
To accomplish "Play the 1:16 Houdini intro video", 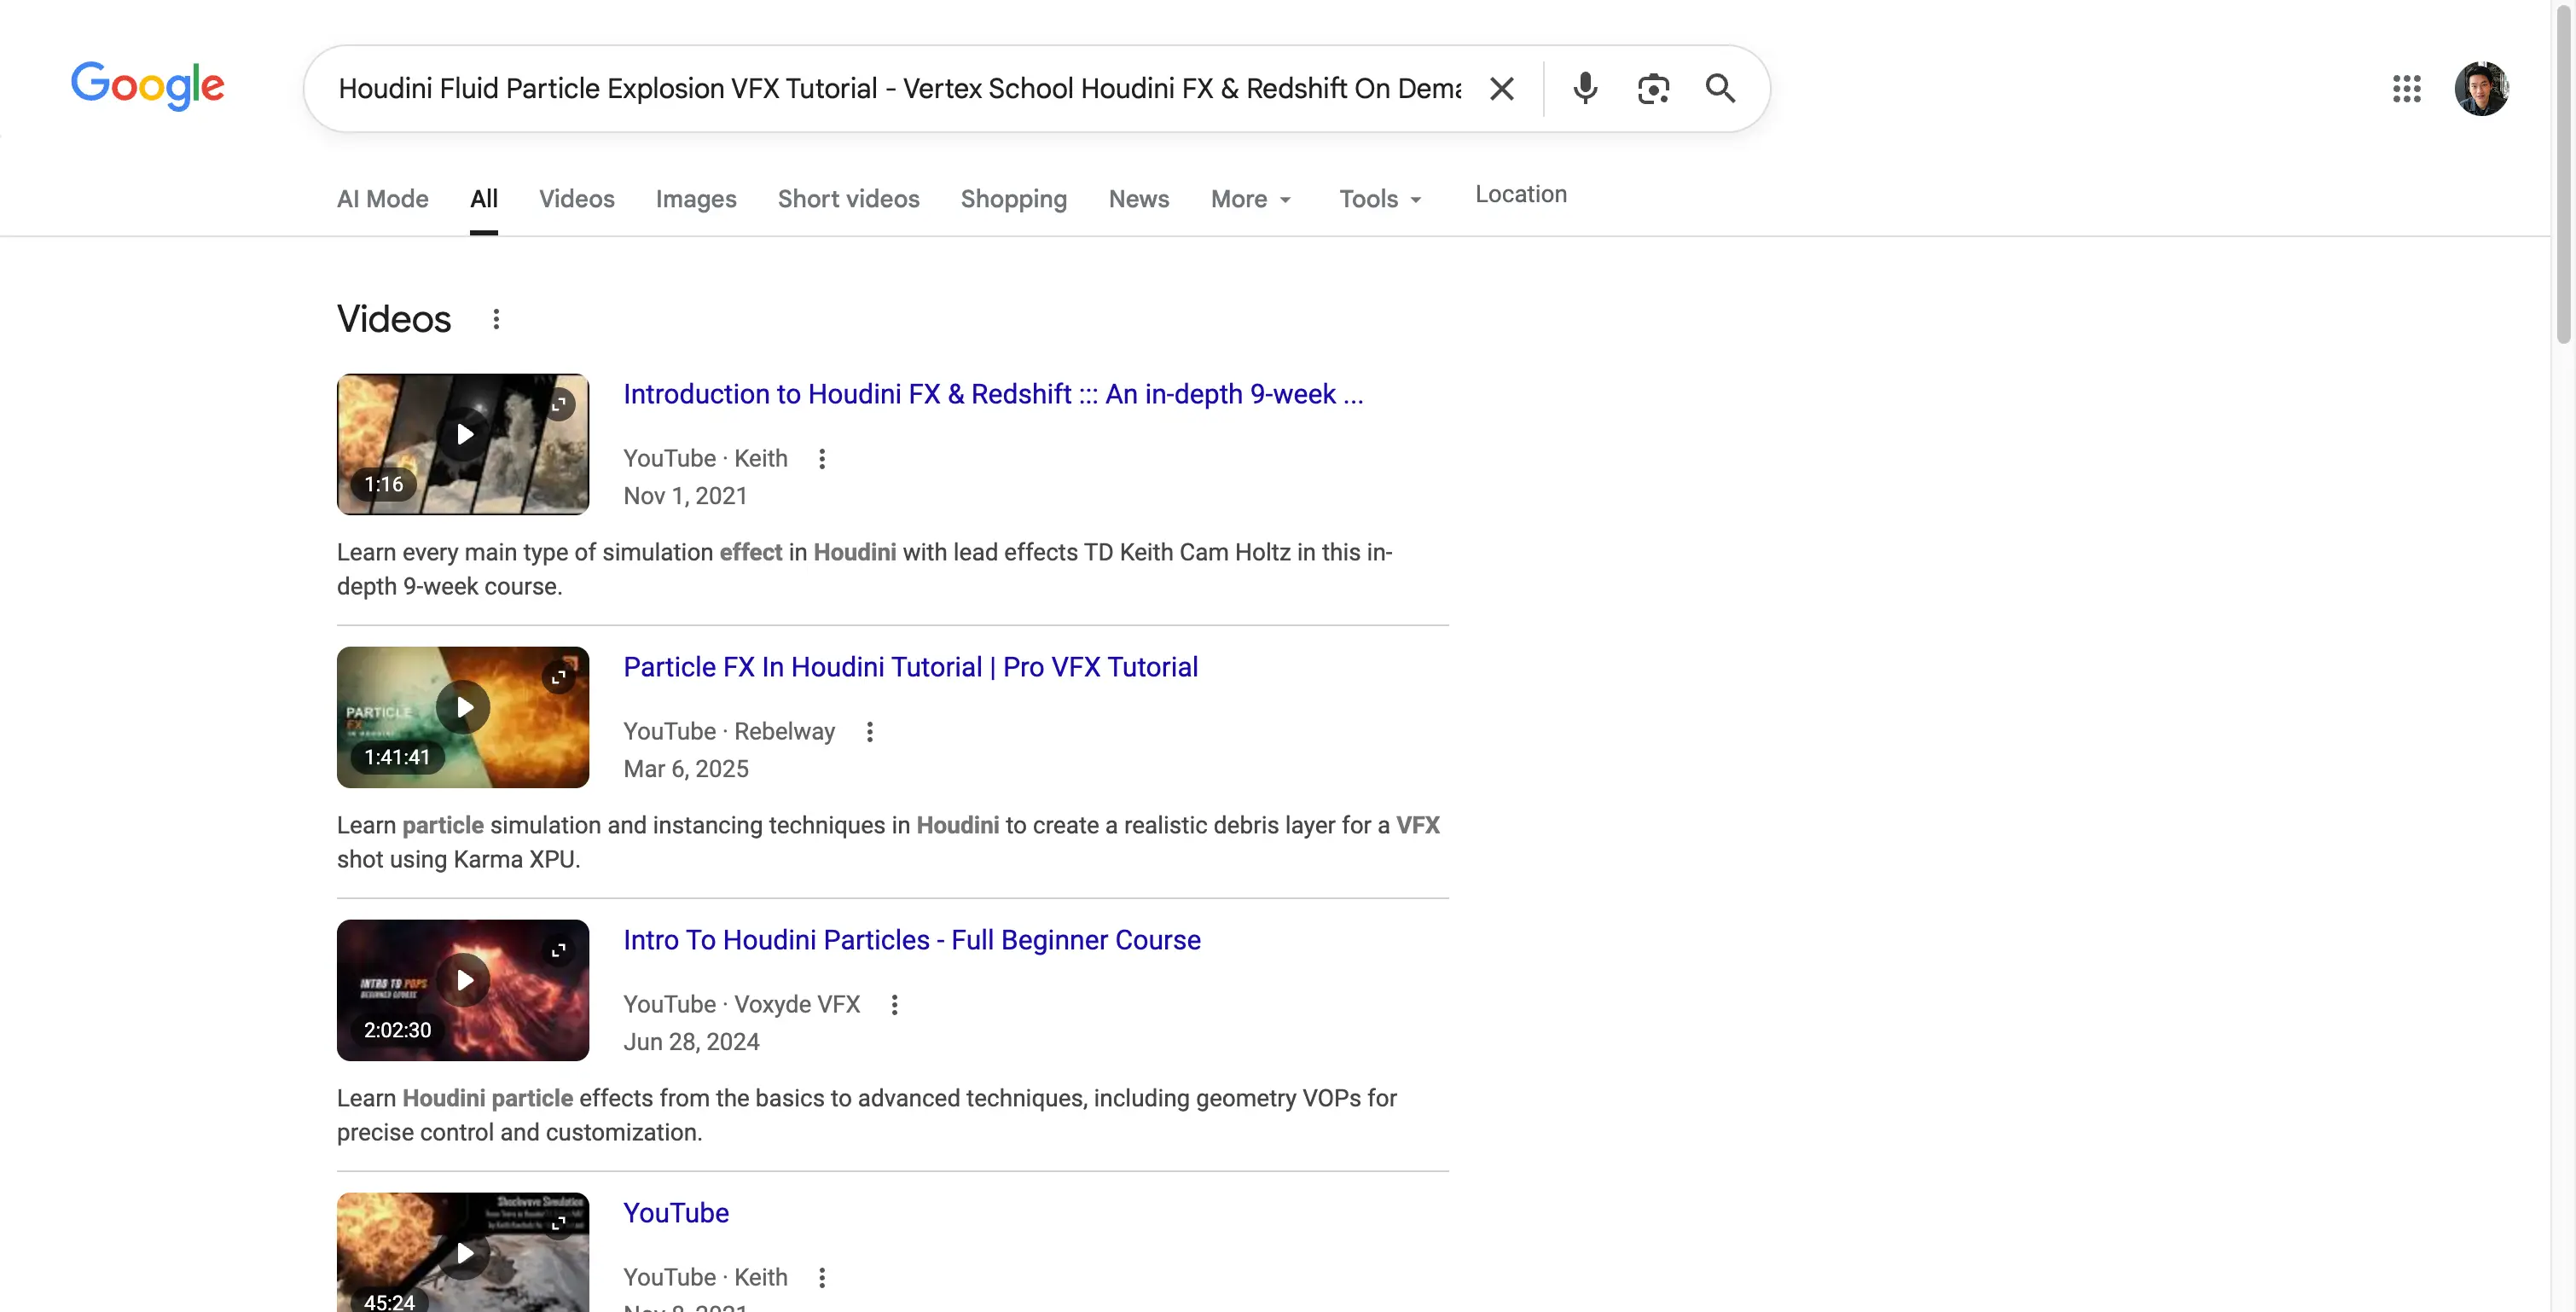I will pyautogui.click(x=463, y=435).
